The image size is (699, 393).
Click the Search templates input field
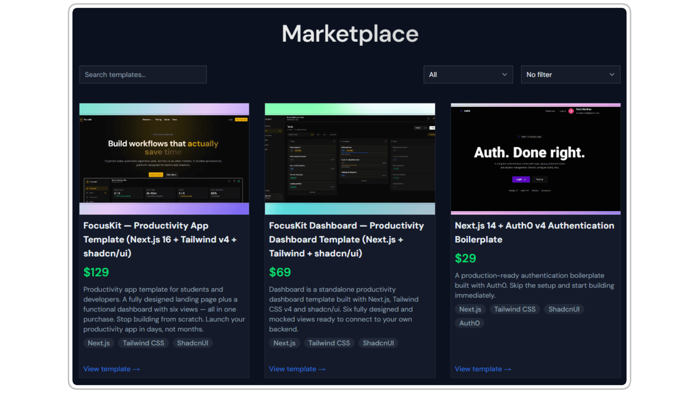tap(143, 75)
